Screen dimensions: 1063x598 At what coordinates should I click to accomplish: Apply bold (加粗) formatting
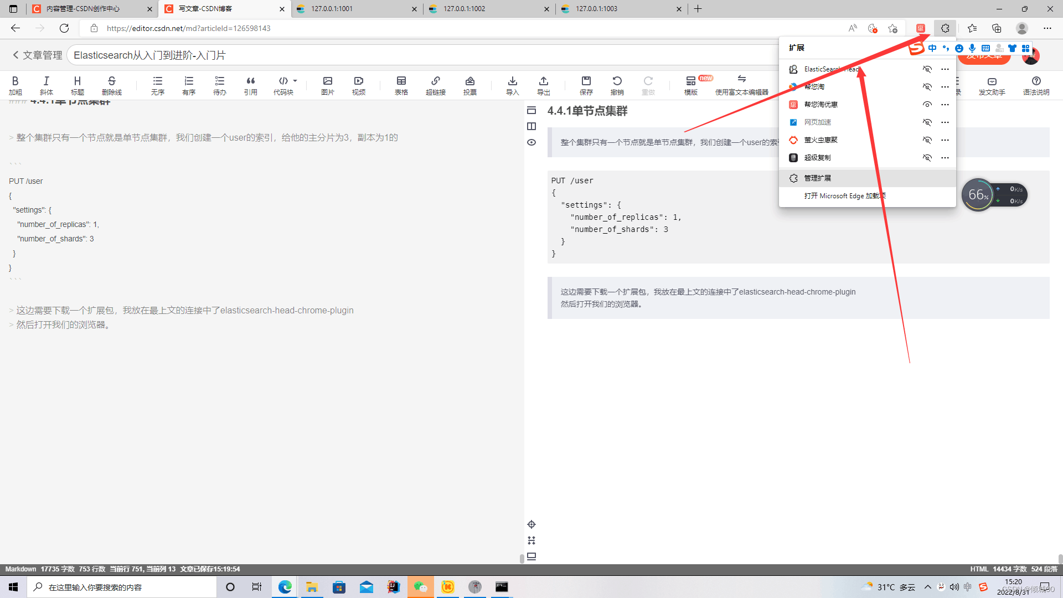click(16, 85)
